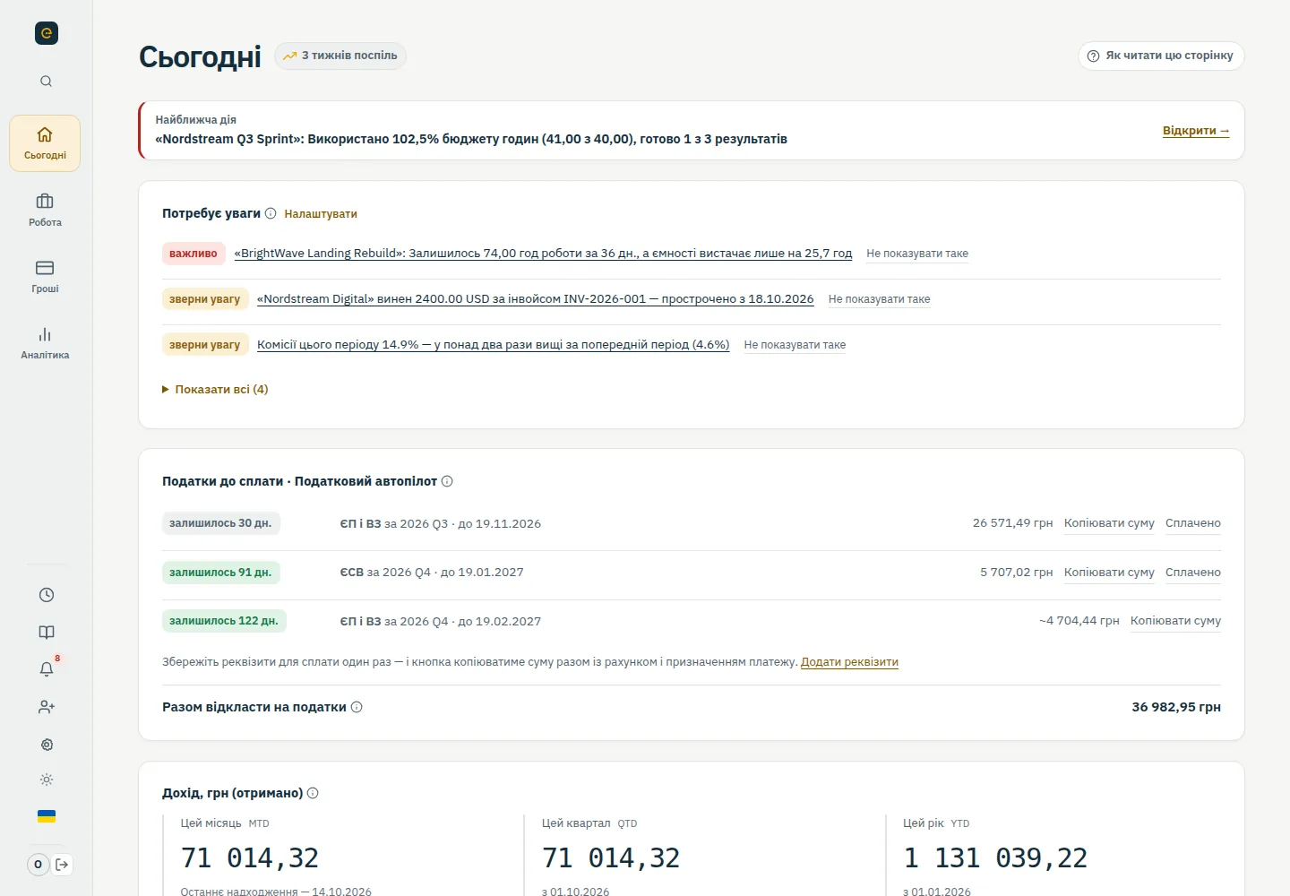Dismiss Nordstream Digital alert via 'Не показувати таке'
This screenshot has height=896, width=1290.
tap(880, 299)
